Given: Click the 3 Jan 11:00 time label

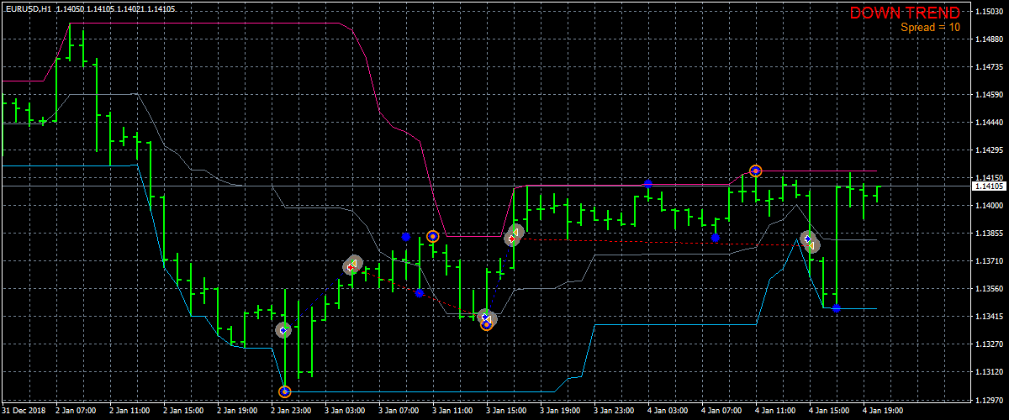Looking at the screenshot, I should [453, 412].
